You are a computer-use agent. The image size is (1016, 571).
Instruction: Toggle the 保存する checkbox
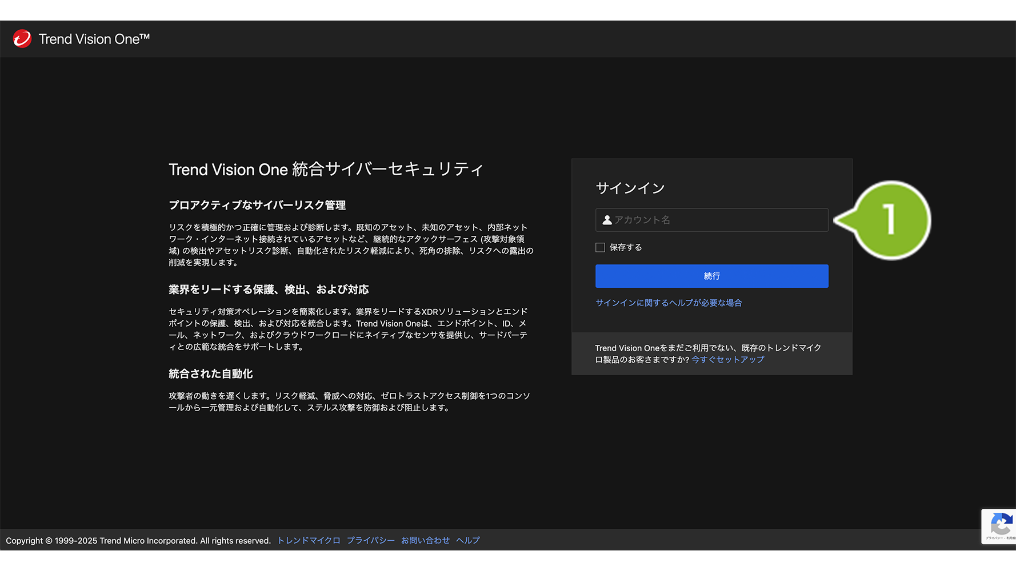(x=600, y=247)
